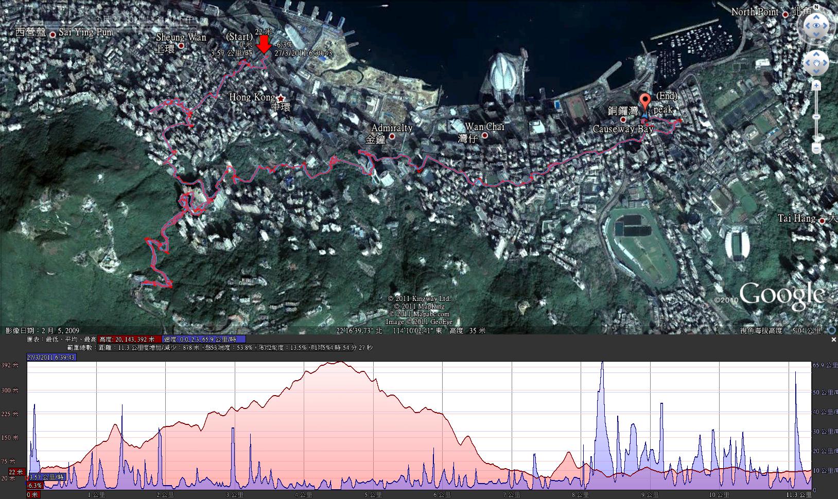Pan map down with move joystick's down arrow

(x=816, y=73)
